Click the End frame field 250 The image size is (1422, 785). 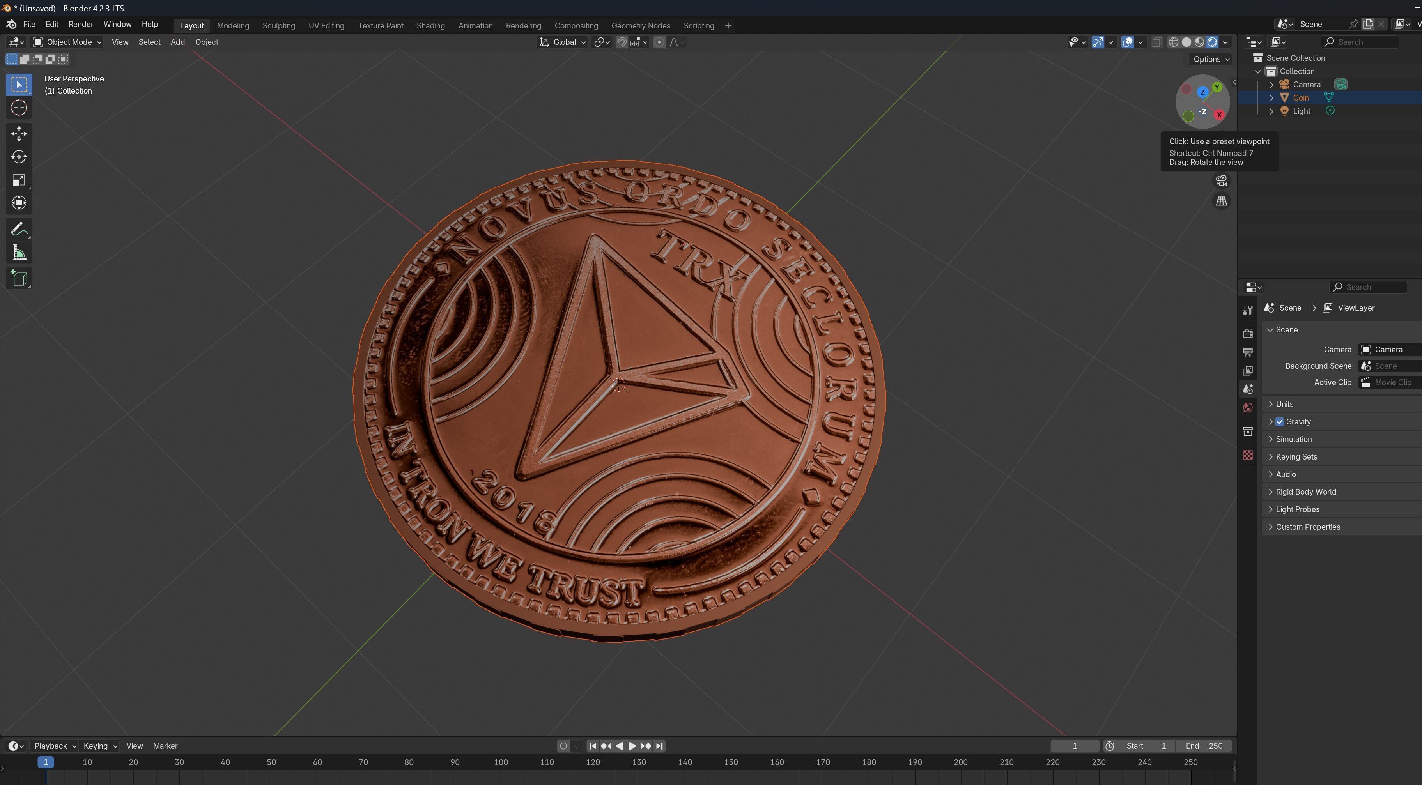(x=1204, y=746)
